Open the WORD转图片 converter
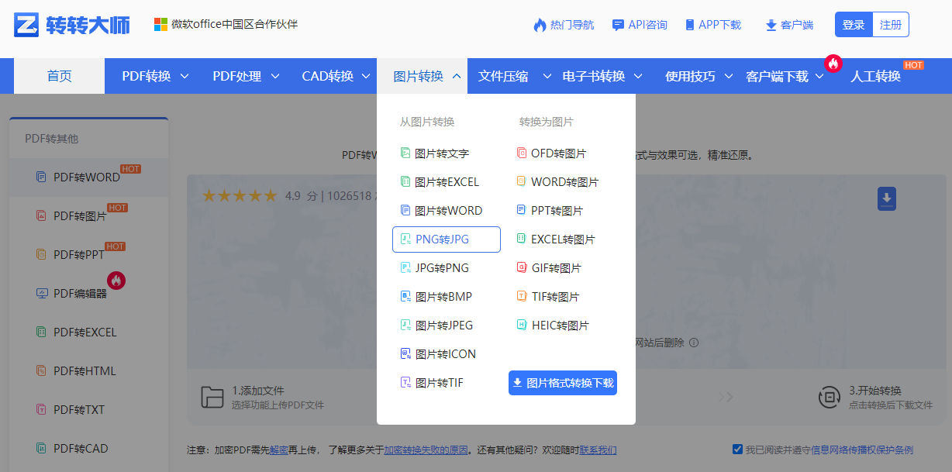This screenshot has width=952, height=472. [558, 181]
